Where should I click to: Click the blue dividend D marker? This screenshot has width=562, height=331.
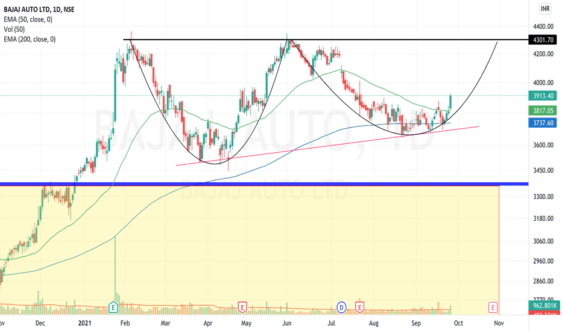click(341, 307)
